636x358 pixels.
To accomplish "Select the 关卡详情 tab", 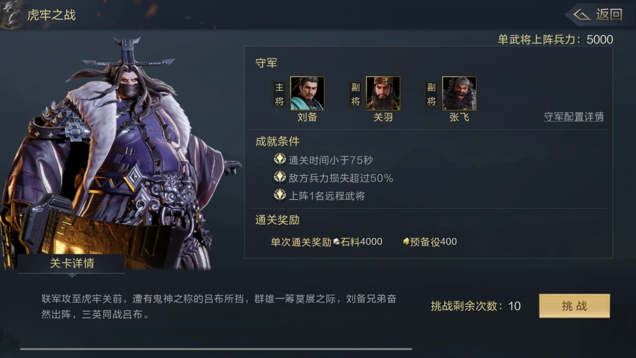I will click(x=71, y=264).
